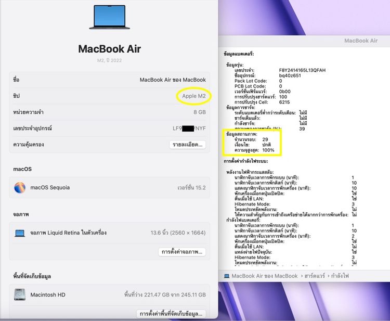Screen dimensions: 390x321
Task: Select 'ฮาร์ดแวร์' in path bar
Action: [x=315, y=276]
